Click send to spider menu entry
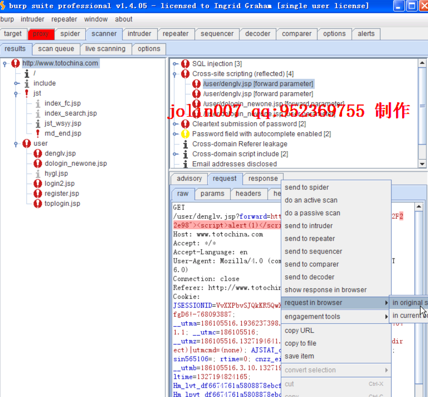 [x=336, y=187]
